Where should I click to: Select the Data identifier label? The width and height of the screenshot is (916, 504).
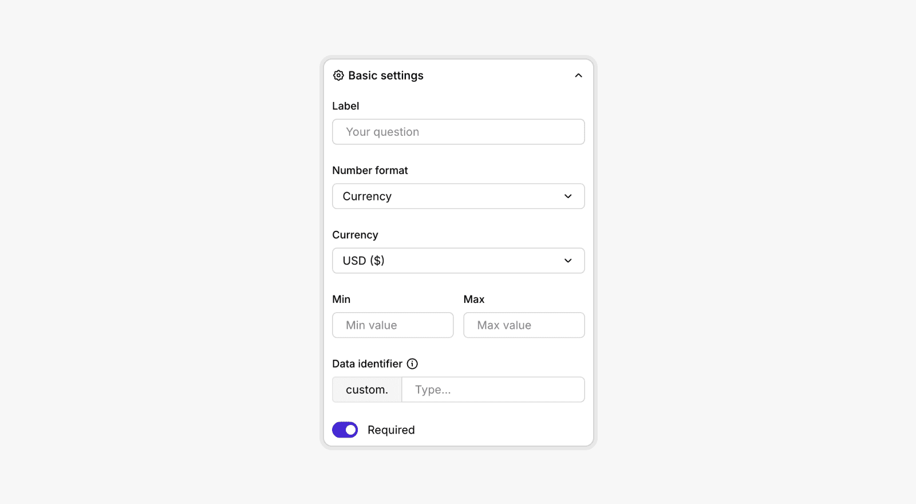(367, 363)
